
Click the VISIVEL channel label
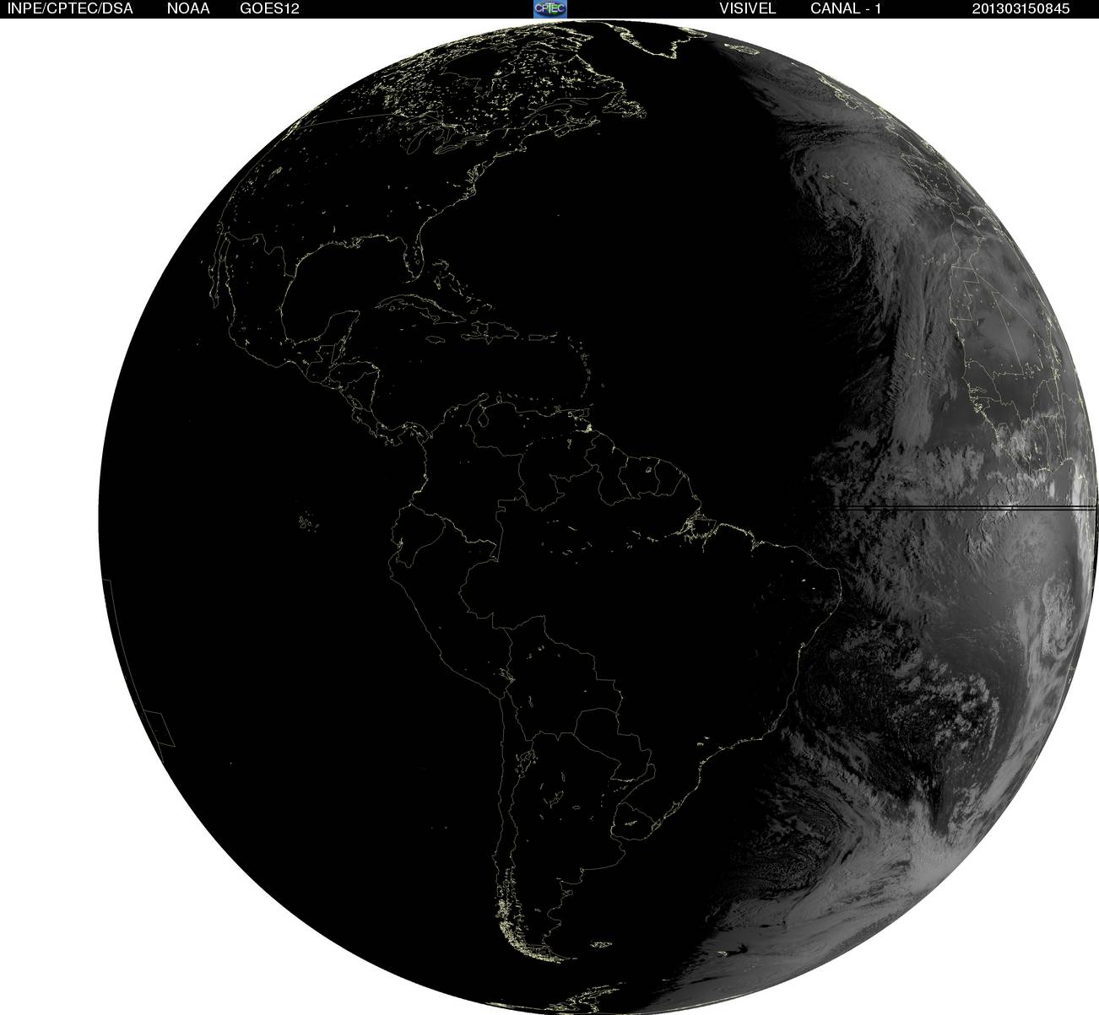coord(747,8)
